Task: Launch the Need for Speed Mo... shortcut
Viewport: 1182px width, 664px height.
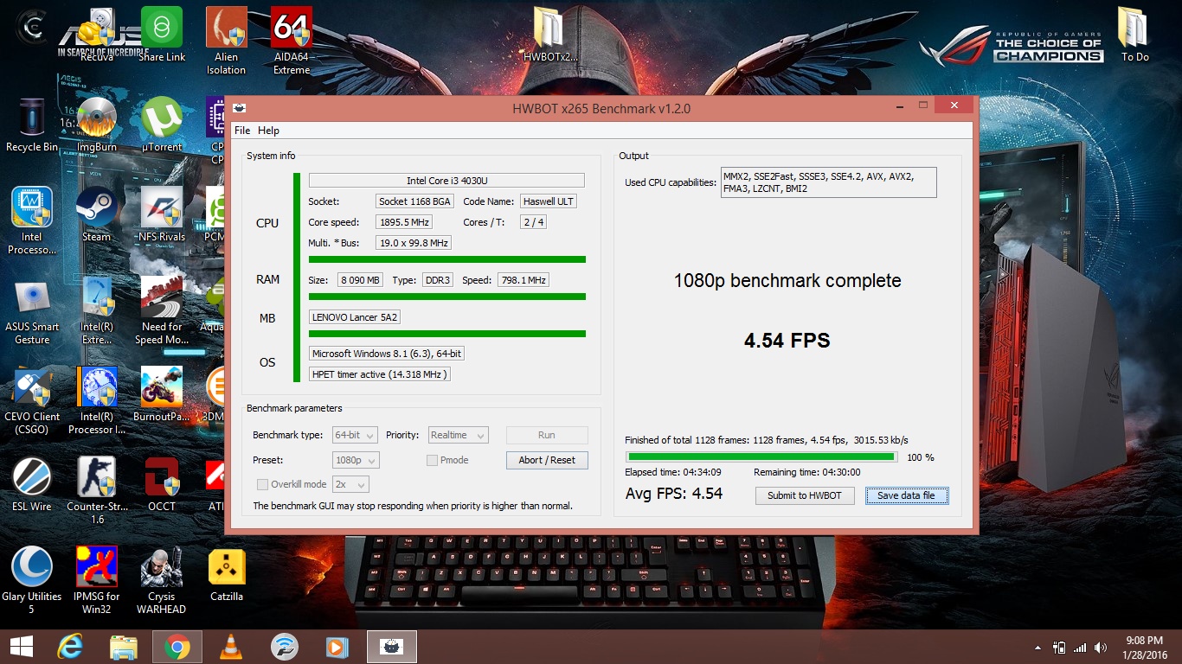Action: tap(162, 311)
